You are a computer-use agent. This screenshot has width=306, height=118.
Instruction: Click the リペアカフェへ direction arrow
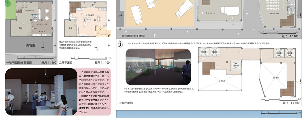tap(105, 35)
